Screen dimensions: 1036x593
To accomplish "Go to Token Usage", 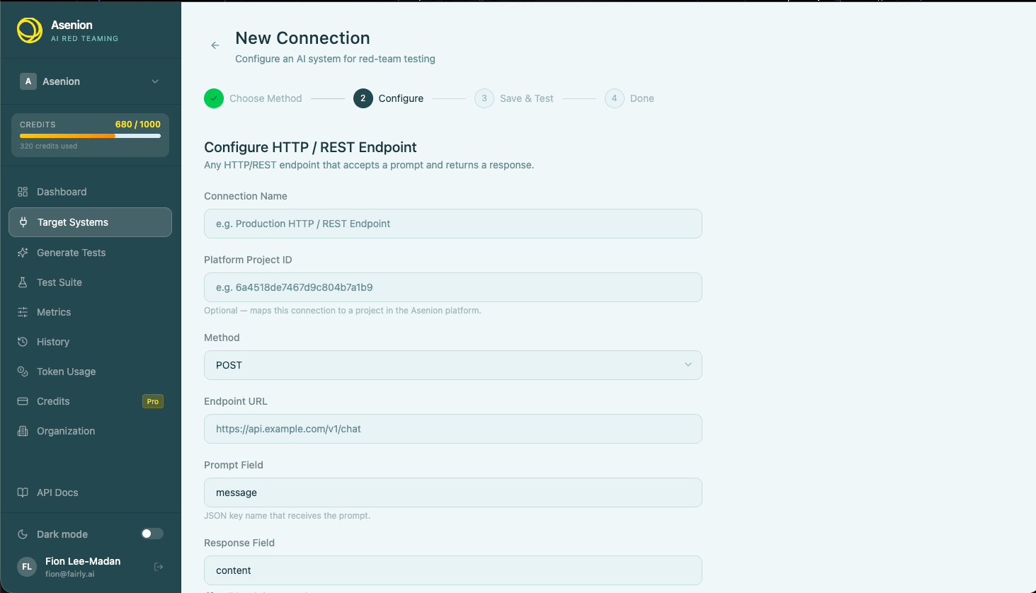I will (90, 372).
